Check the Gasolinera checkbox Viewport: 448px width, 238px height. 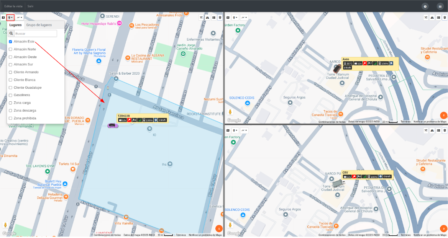[x=10, y=95]
